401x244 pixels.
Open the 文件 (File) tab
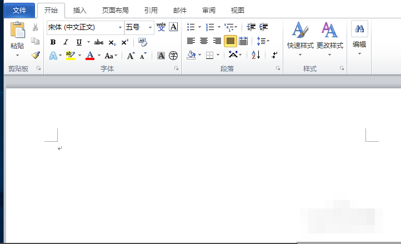tap(19, 11)
